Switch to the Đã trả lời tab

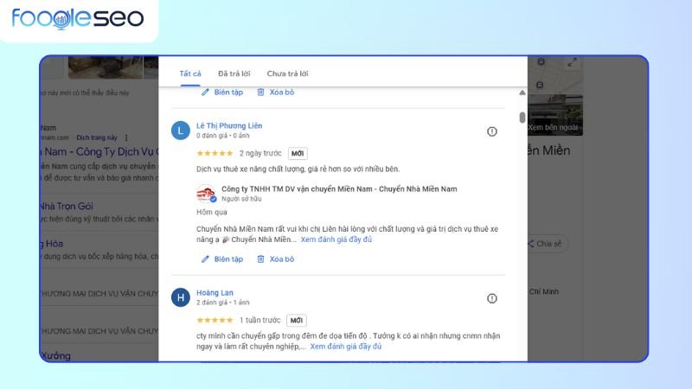click(x=234, y=73)
